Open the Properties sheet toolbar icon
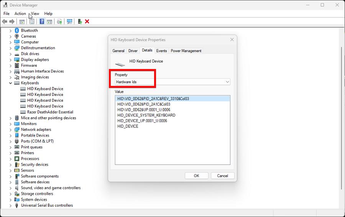Screen dimensions: 345x217 point(32,21)
